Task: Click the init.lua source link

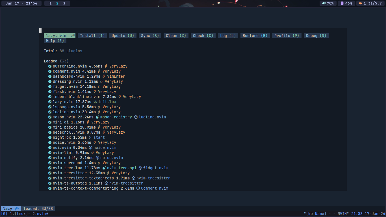Action: point(107,102)
